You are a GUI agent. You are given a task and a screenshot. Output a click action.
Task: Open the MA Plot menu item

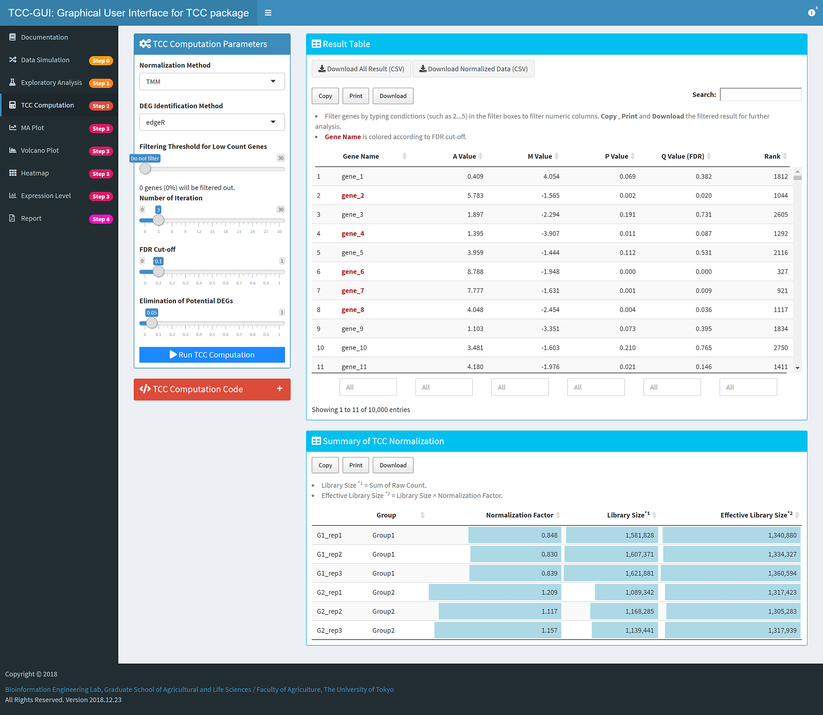[32, 128]
